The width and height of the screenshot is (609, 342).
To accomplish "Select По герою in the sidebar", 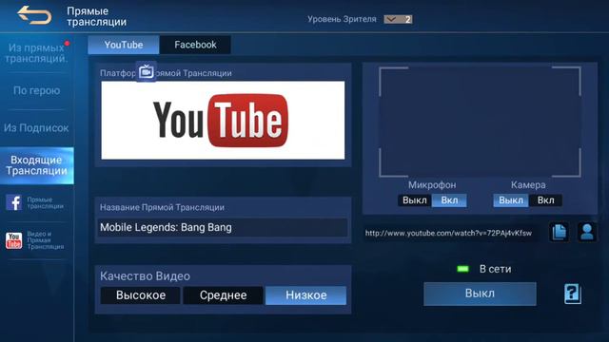I will pos(36,90).
